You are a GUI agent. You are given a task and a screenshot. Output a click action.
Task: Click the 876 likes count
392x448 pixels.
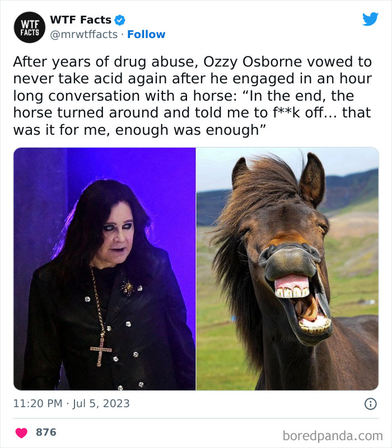point(46,432)
